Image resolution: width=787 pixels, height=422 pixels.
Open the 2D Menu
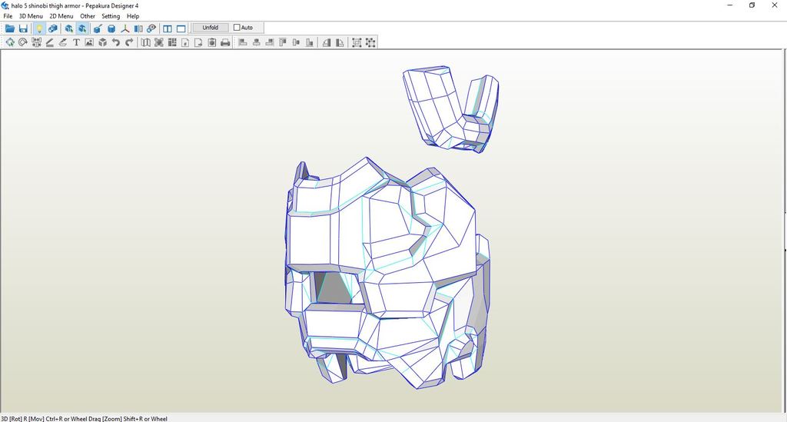click(x=61, y=16)
